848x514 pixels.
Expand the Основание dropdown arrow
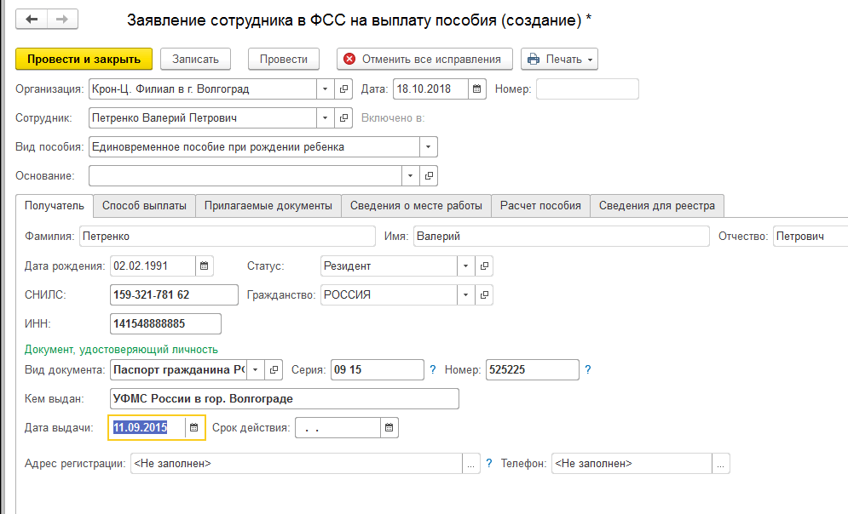tap(411, 175)
